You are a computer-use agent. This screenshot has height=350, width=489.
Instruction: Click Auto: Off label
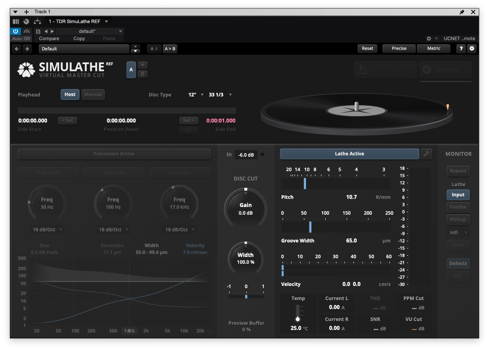click(x=21, y=38)
